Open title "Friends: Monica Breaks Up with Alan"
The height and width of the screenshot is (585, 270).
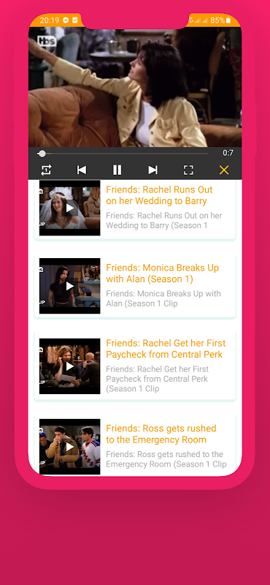point(163,273)
